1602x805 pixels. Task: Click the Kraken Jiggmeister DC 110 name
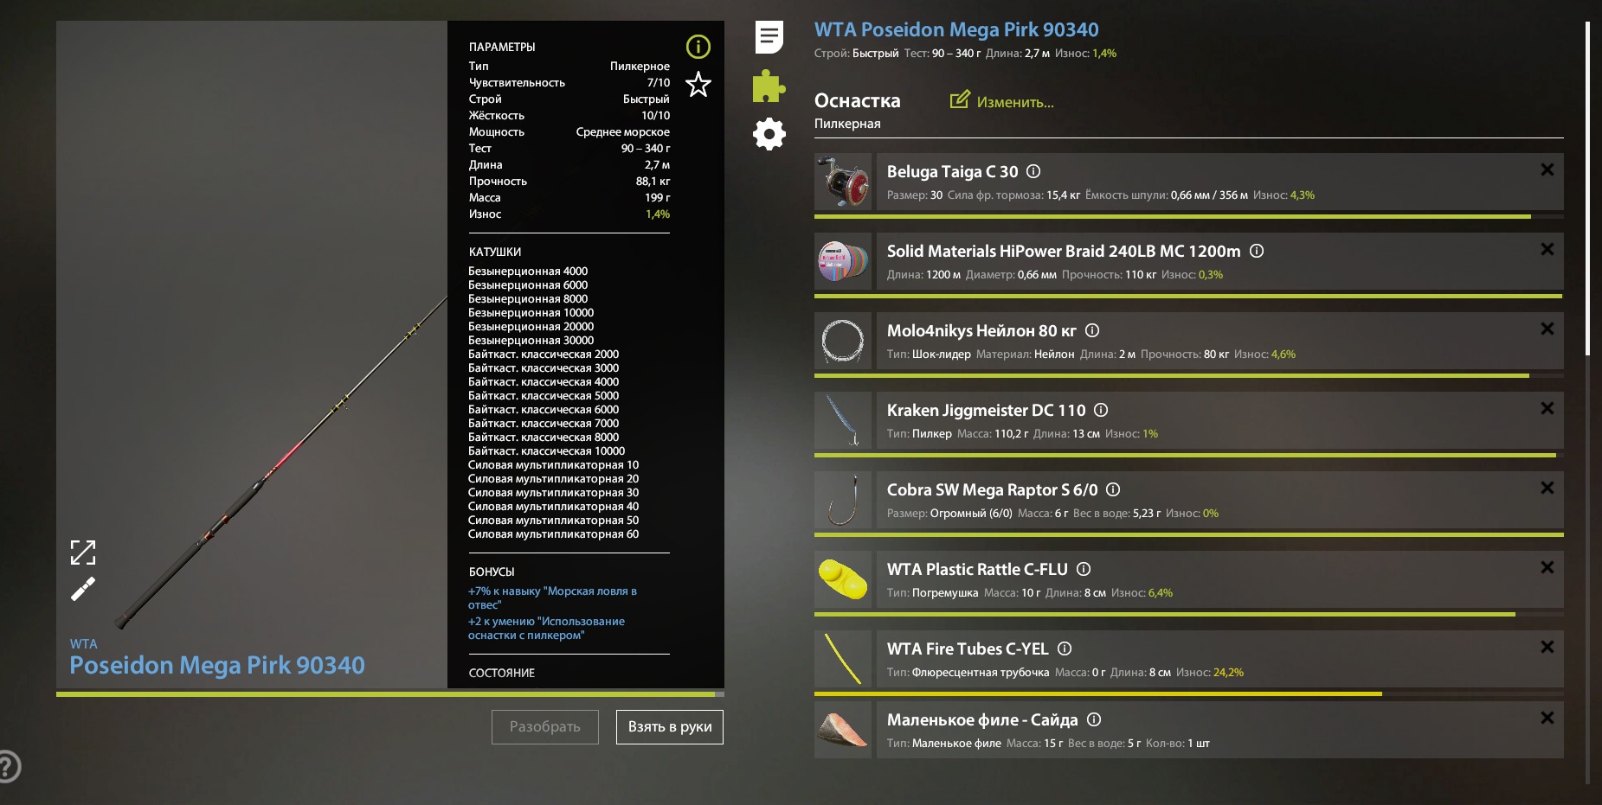(986, 410)
